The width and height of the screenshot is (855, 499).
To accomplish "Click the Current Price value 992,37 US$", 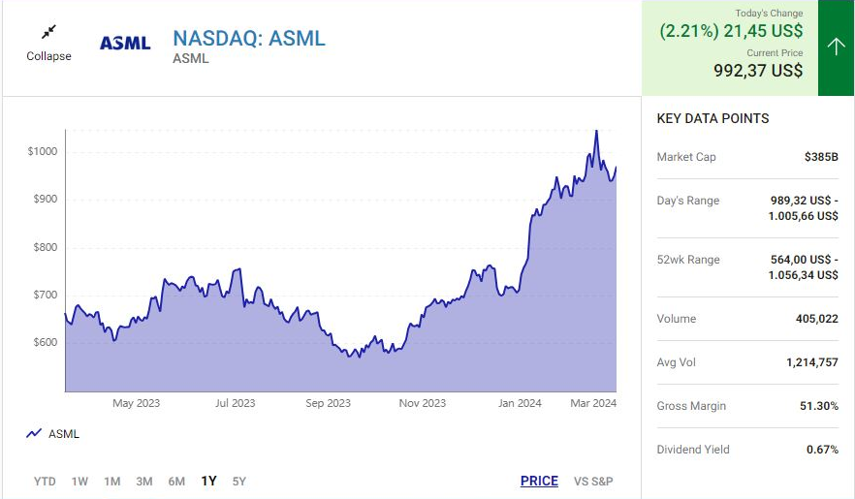I will tap(758, 71).
